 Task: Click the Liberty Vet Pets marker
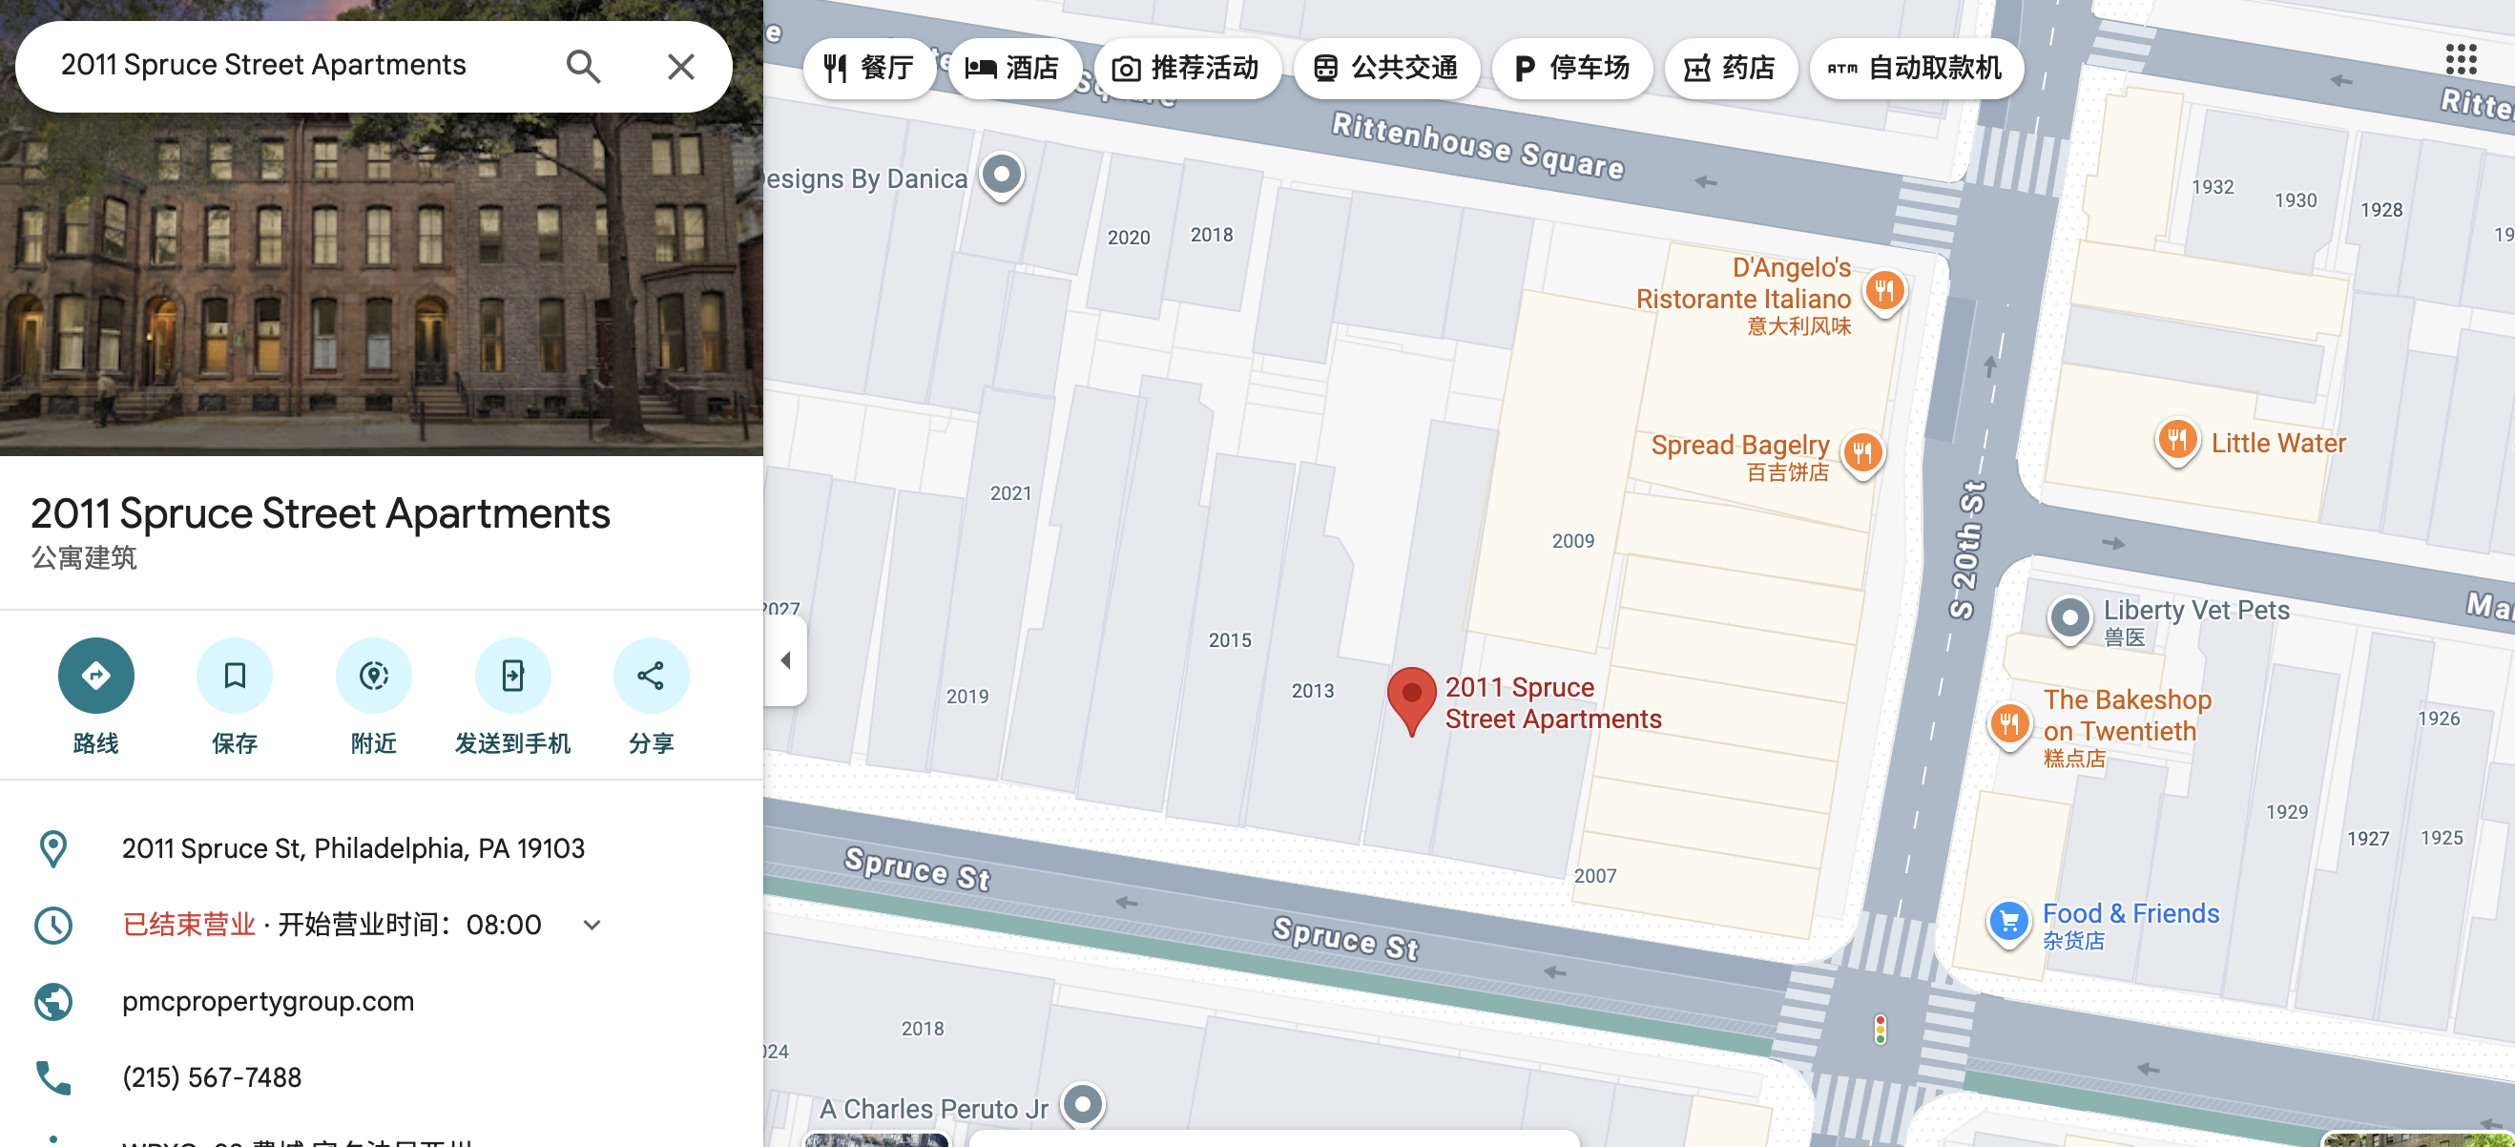coord(2068,618)
